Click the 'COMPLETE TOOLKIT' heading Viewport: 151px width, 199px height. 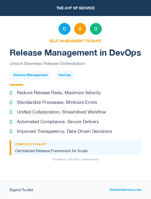pos(31,144)
